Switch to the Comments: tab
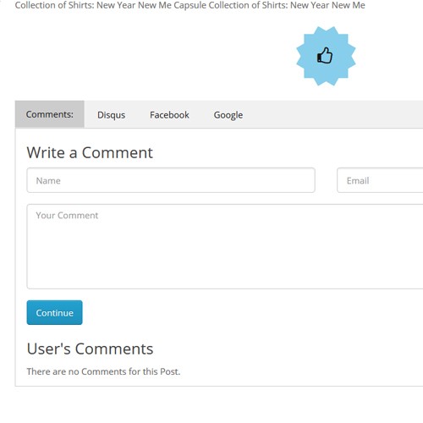 click(50, 114)
